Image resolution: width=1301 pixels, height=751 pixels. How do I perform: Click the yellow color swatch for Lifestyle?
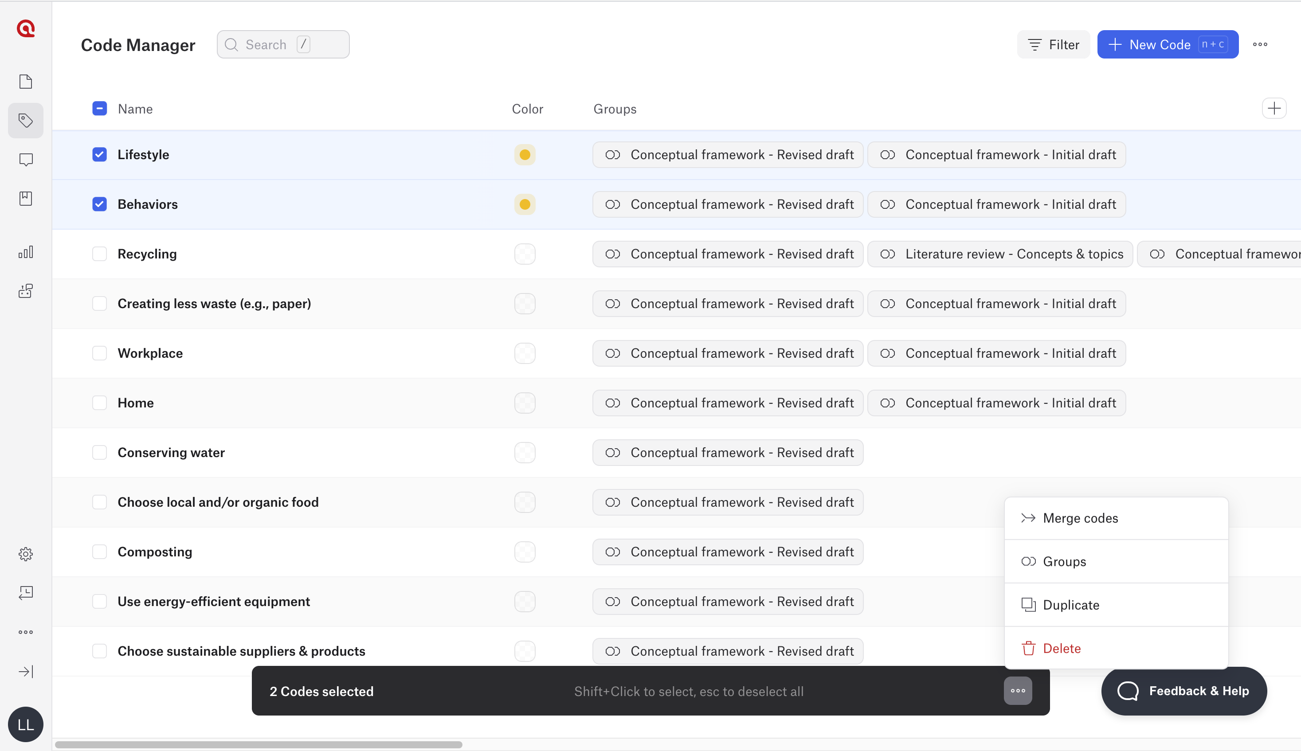tap(525, 155)
